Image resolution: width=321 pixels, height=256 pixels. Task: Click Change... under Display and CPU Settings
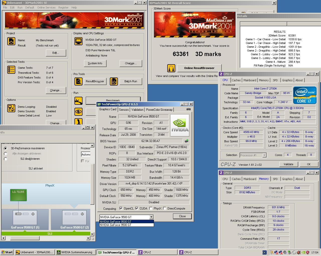[131, 63]
